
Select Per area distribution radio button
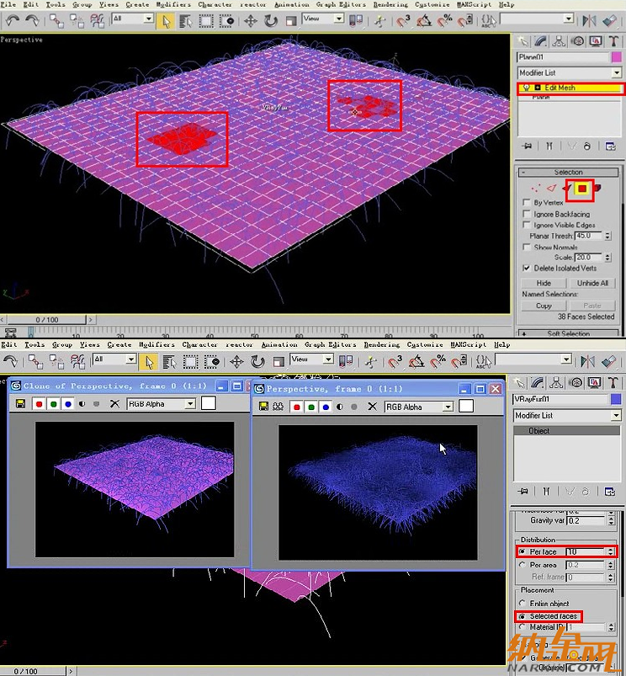523,564
